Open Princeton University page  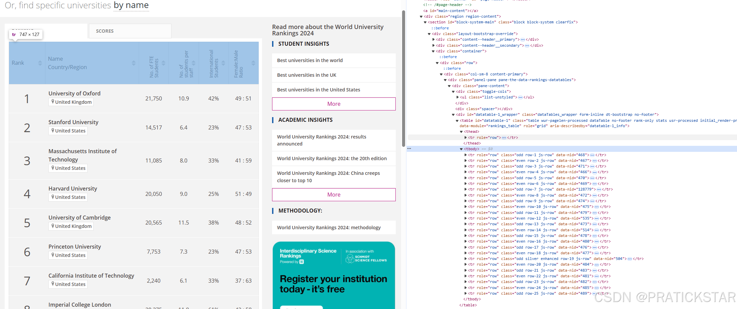[75, 247]
